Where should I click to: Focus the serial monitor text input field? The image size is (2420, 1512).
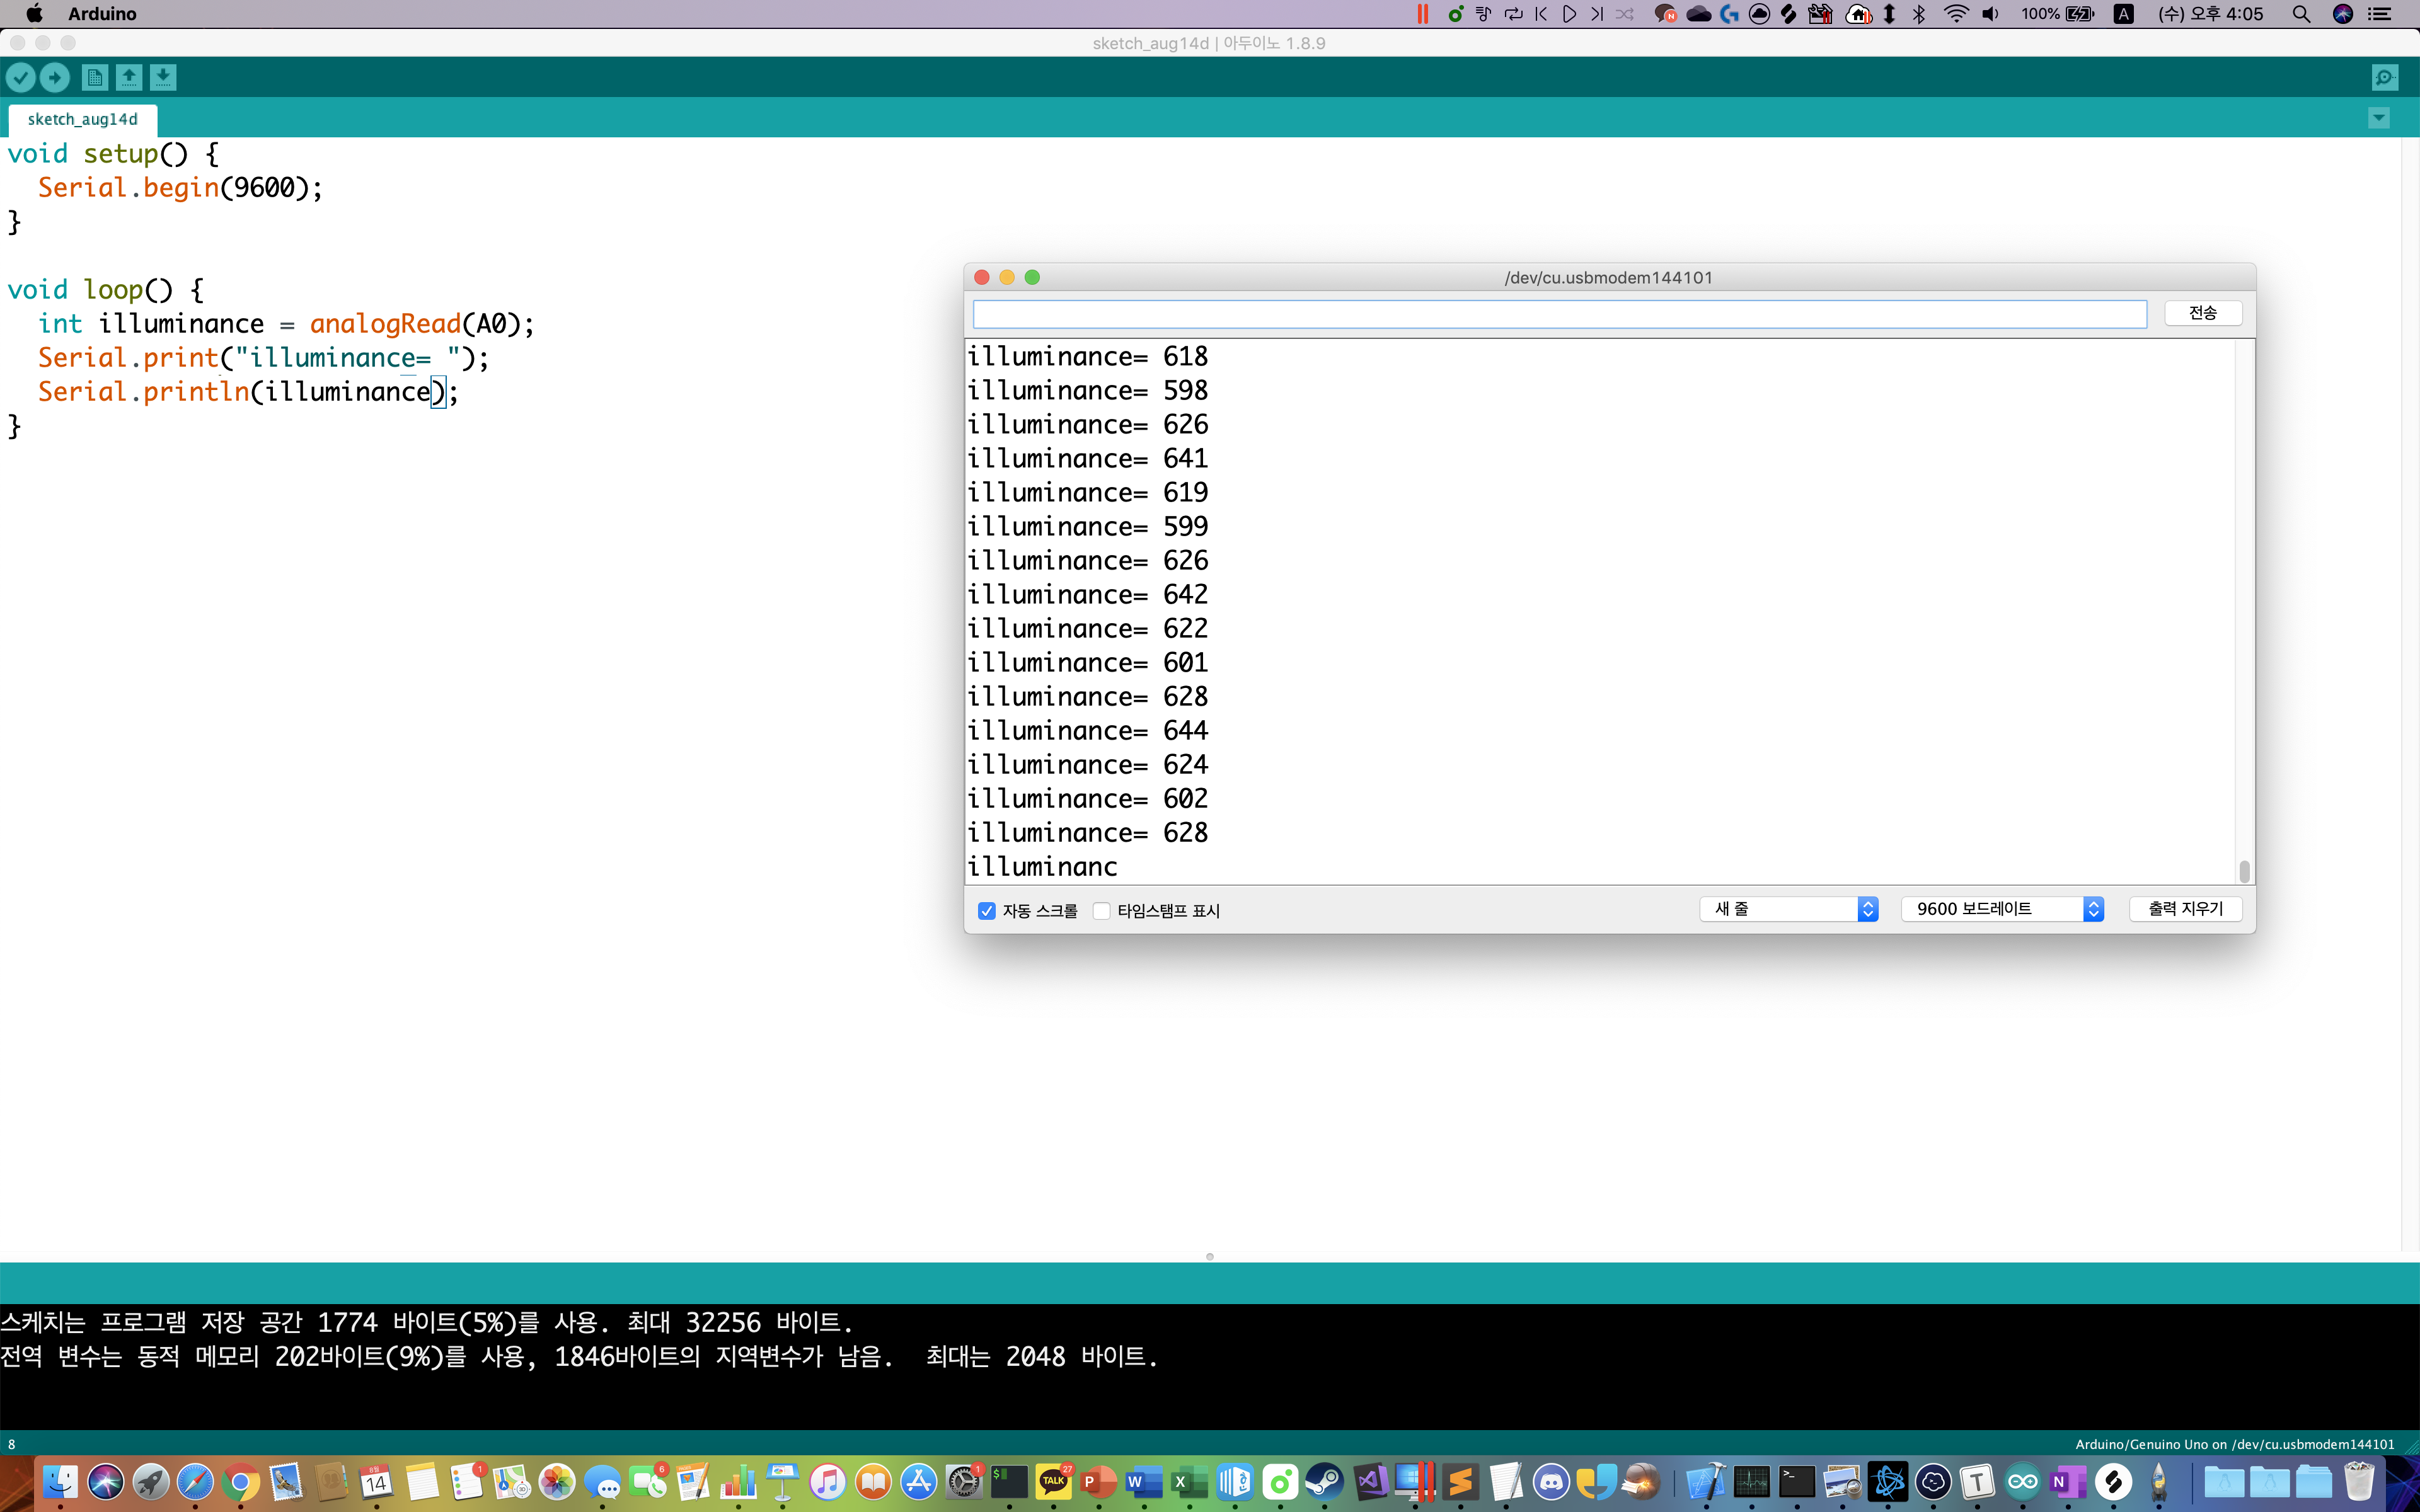(1559, 314)
